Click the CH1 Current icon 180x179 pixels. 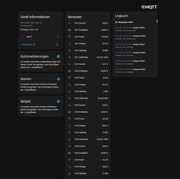pos(70,23)
